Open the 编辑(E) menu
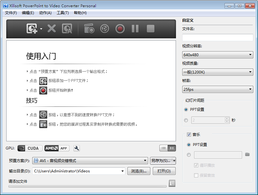This screenshot has height=195, width=258. click(x=28, y=13)
